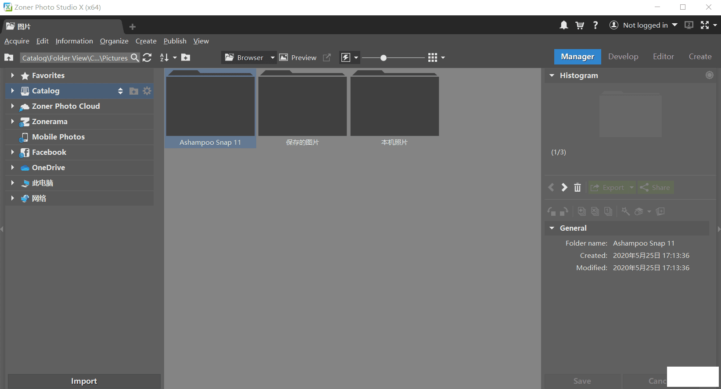The image size is (721, 389).
Task: Expand the Catalog tree node
Action: [12, 91]
